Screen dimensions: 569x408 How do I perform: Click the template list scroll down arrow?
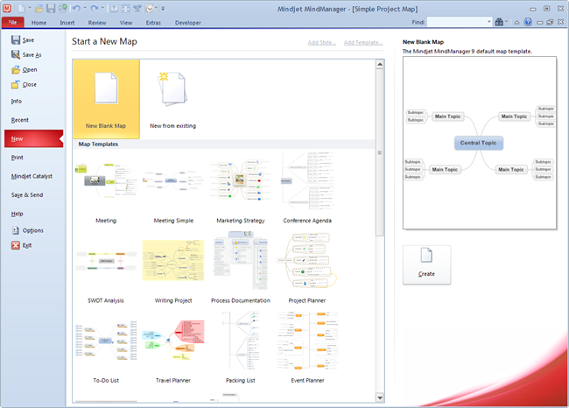click(x=380, y=397)
